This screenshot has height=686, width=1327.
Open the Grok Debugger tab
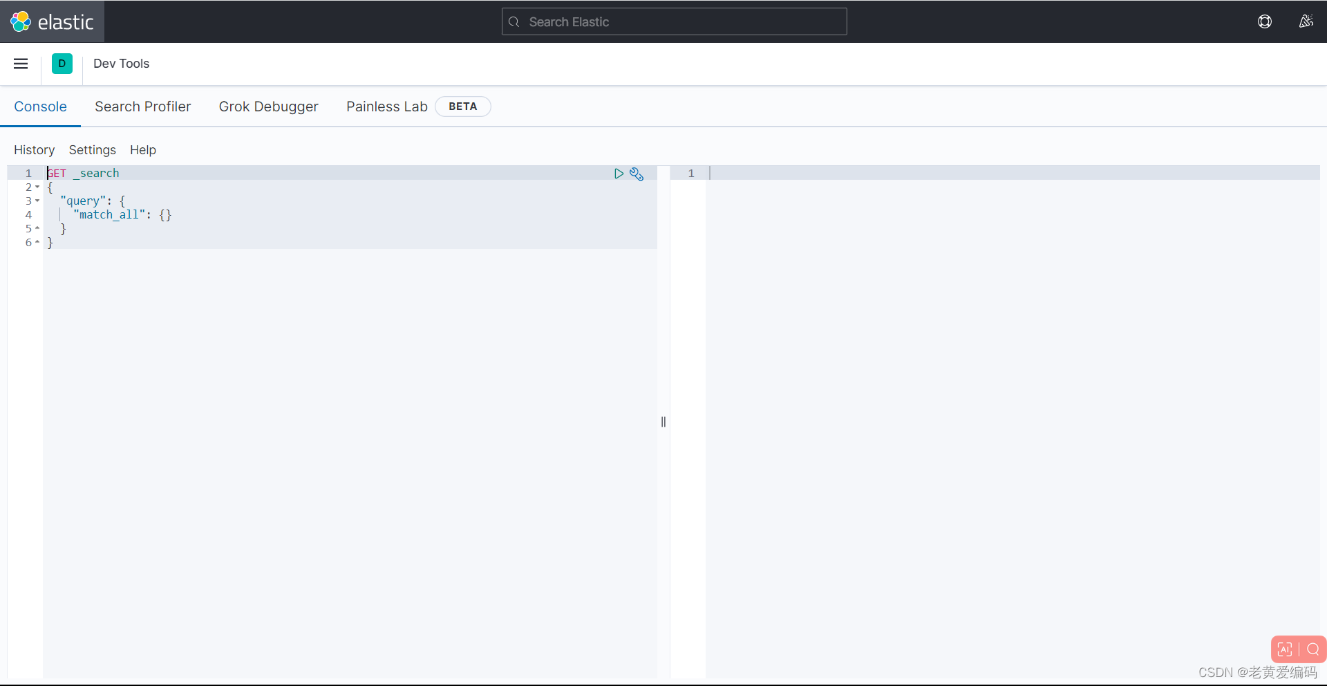(x=269, y=106)
